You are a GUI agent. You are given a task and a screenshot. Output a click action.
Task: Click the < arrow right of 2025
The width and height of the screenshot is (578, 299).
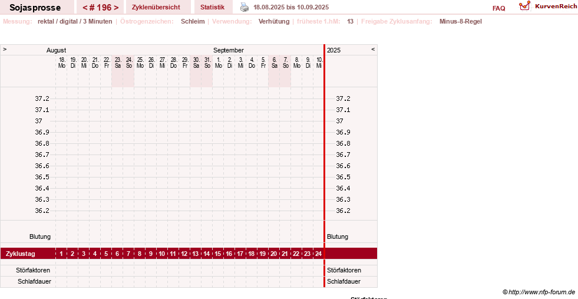pyautogui.click(x=373, y=49)
